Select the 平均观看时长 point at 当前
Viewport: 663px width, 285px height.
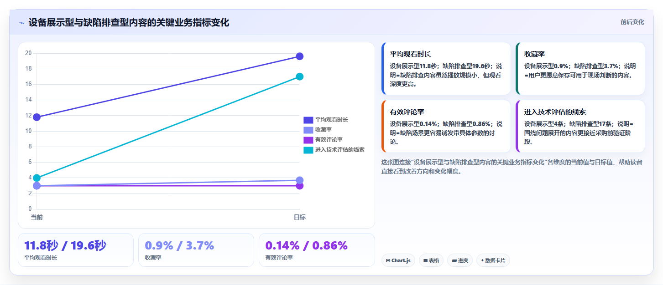[37, 117]
